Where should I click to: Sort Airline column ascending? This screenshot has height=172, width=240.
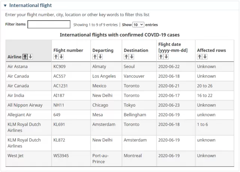pyautogui.click(x=25, y=56)
